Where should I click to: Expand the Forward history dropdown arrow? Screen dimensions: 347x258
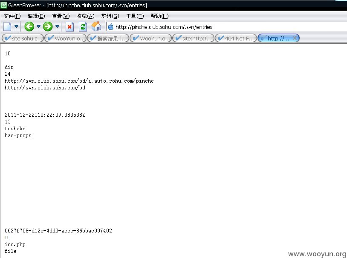(x=57, y=26)
